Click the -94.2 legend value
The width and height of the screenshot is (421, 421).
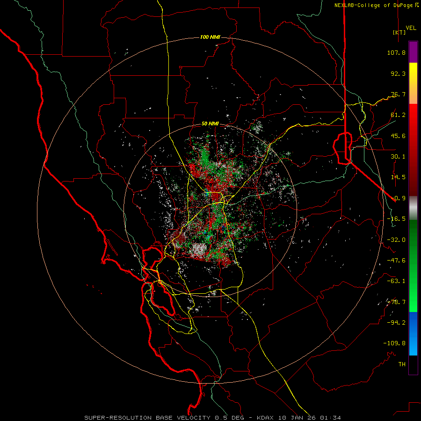[x=396, y=323]
